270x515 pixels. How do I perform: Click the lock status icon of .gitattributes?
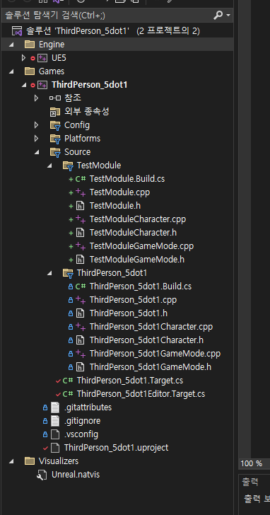pyautogui.click(x=45, y=408)
